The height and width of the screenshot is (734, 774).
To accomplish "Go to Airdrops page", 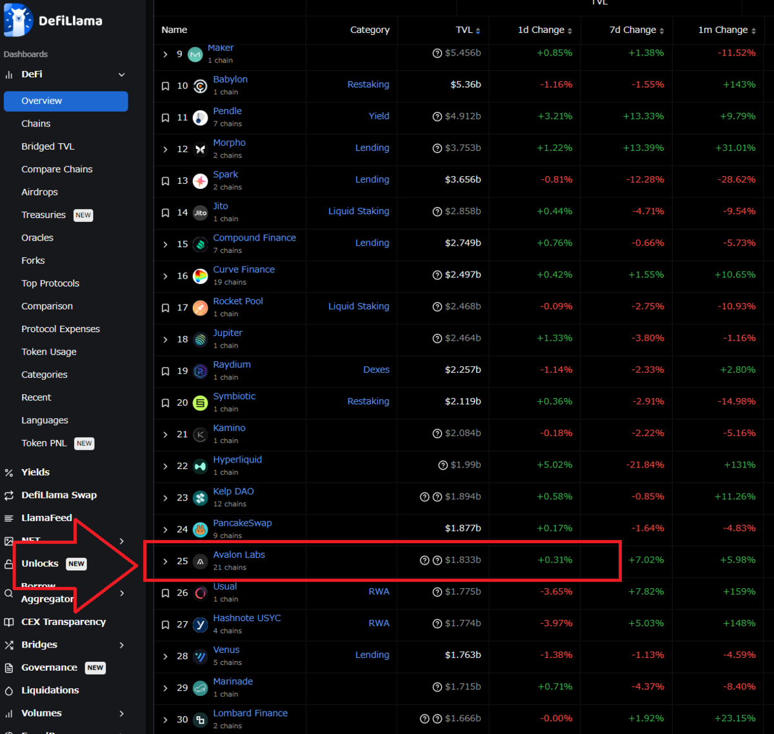I will (39, 192).
